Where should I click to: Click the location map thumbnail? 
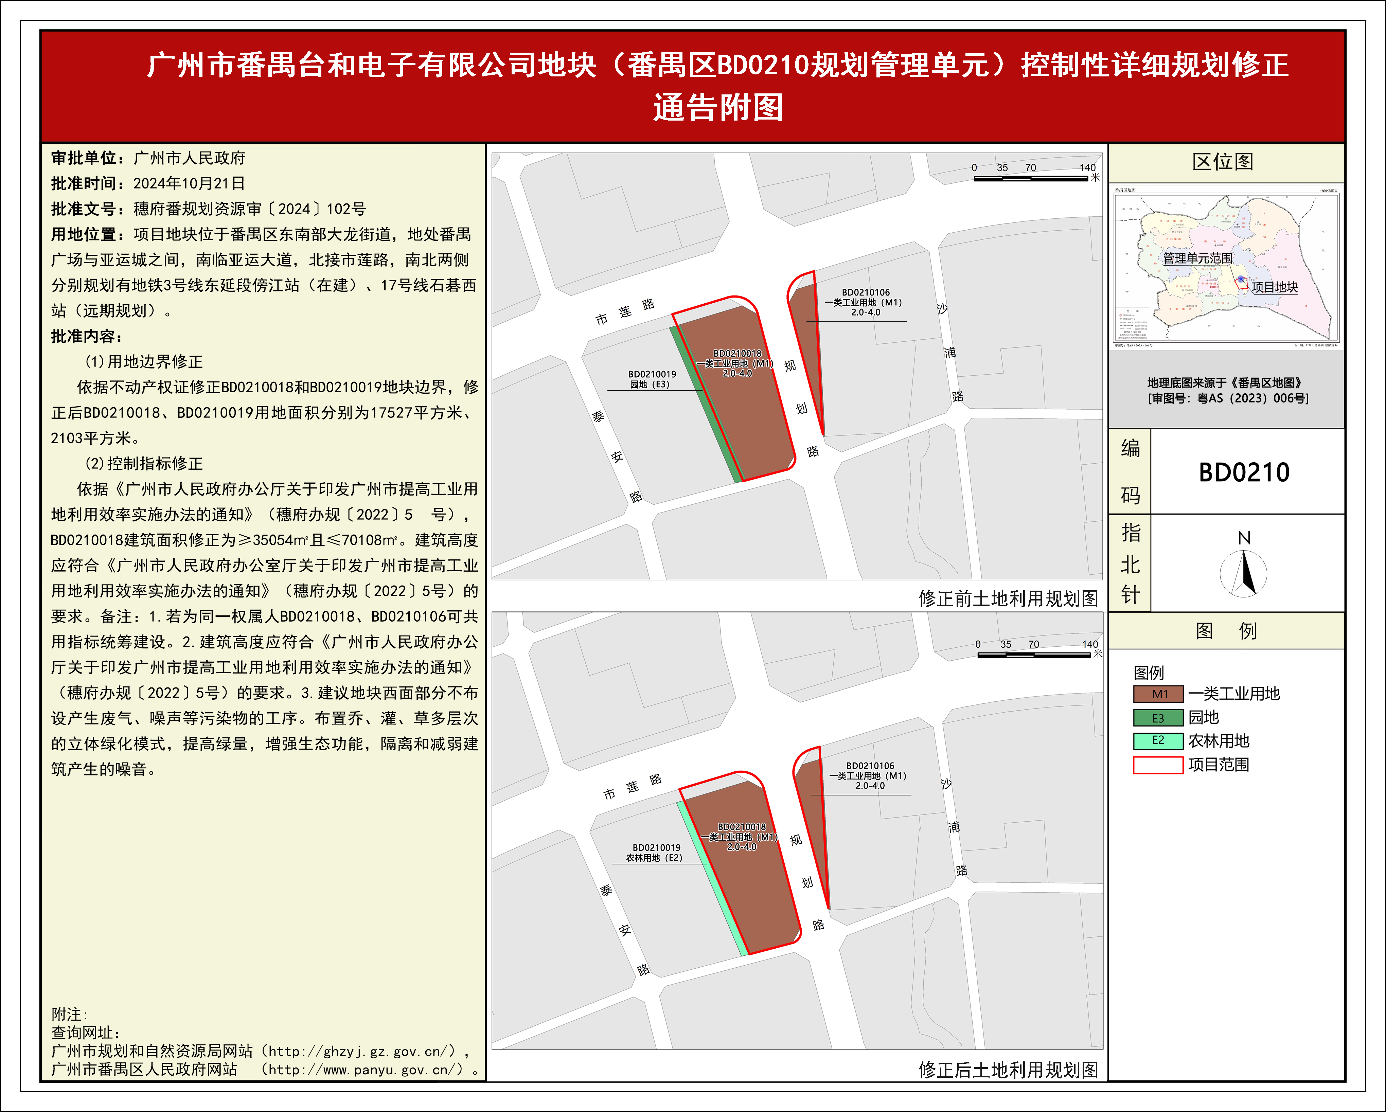click(x=1226, y=267)
